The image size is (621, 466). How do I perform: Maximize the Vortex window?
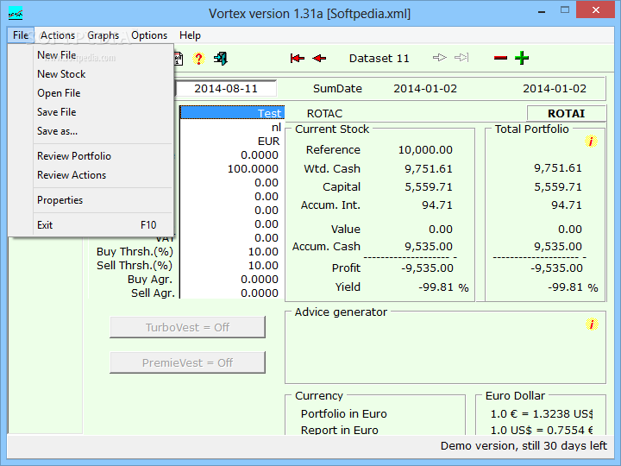coord(565,10)
